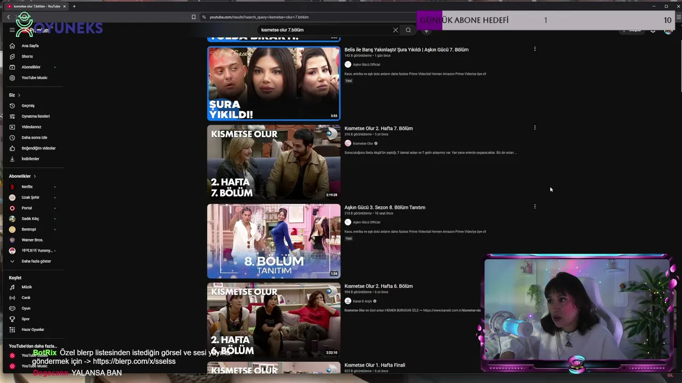Open Sadık Kılıç channel subscription
Screen dimensions: 682x383
30,219
